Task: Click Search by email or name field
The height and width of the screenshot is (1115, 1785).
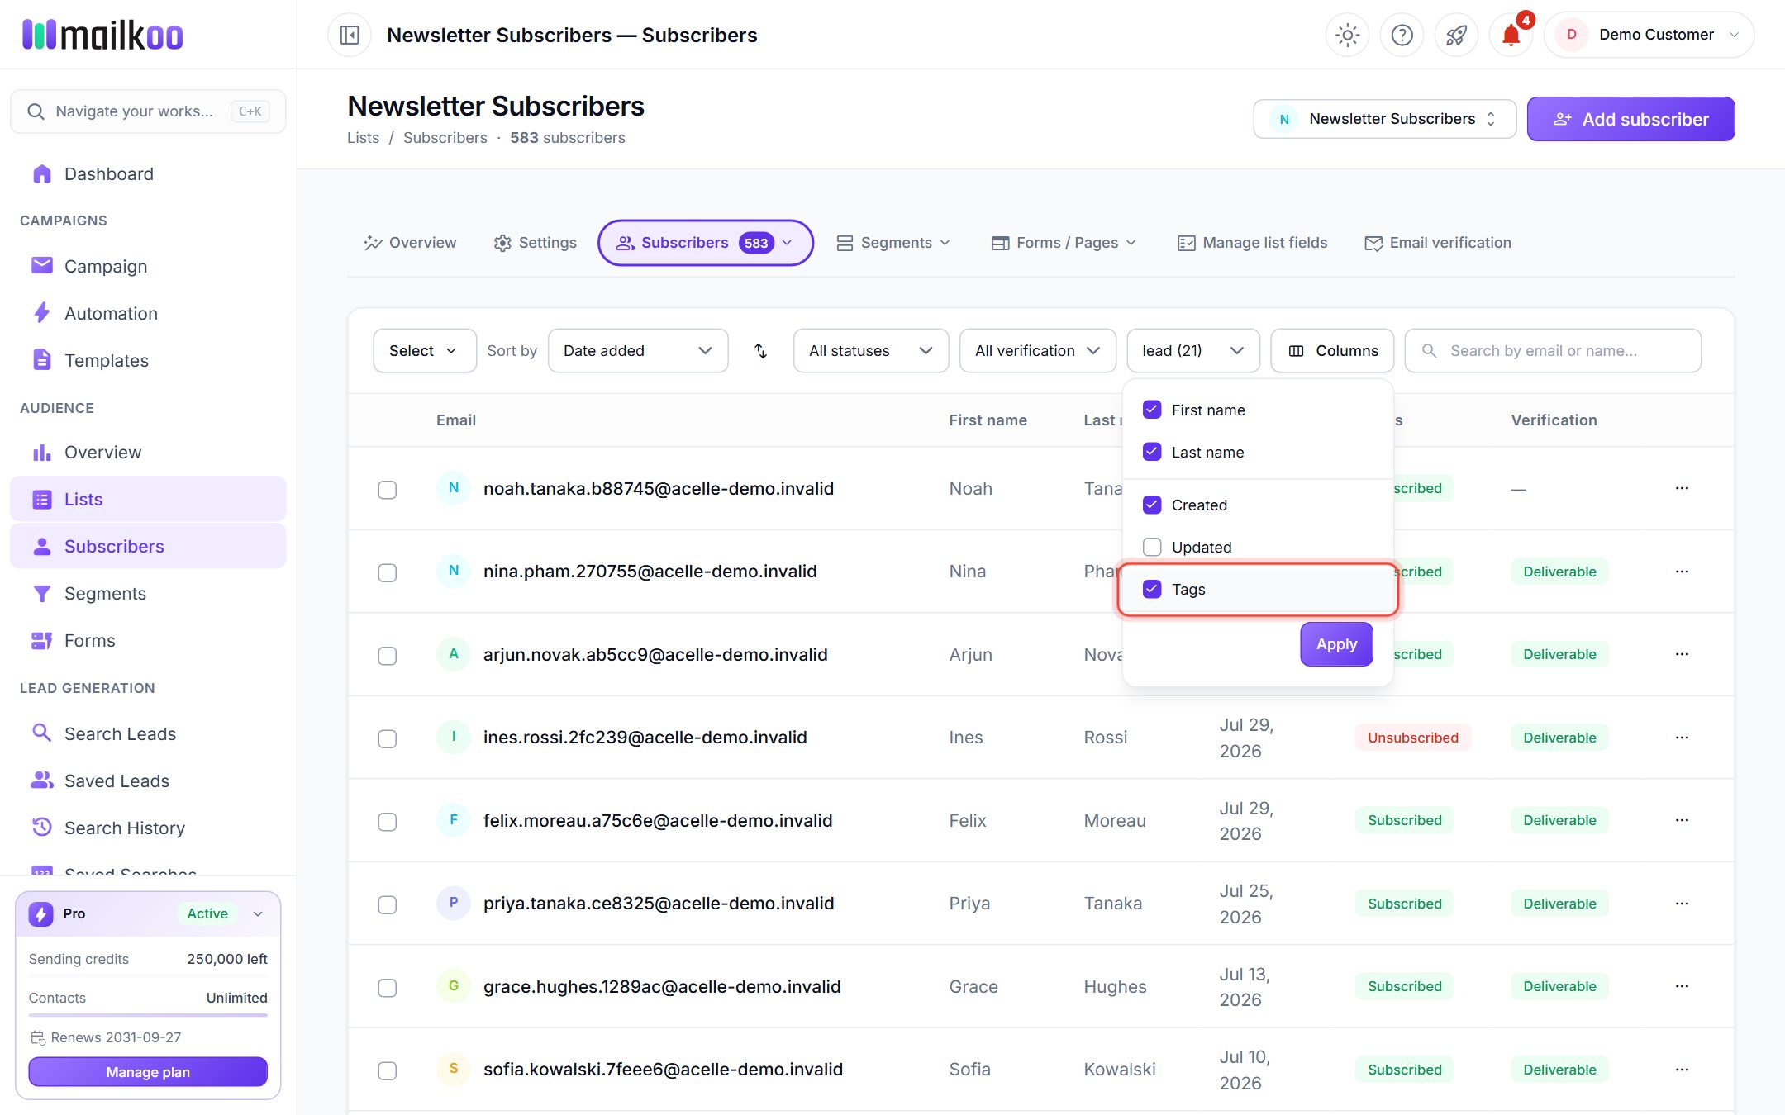Action: click(1553, 351)
